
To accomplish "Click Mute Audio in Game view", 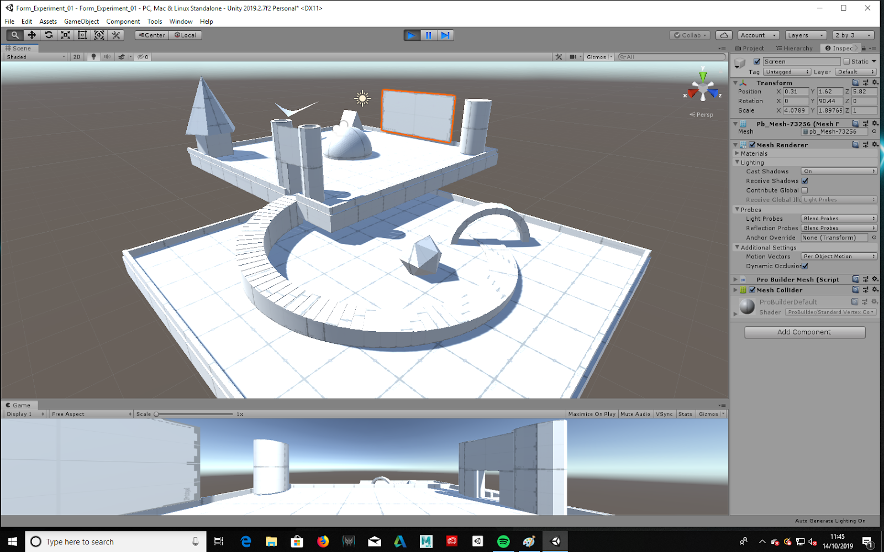I will [x=635, y=414].
